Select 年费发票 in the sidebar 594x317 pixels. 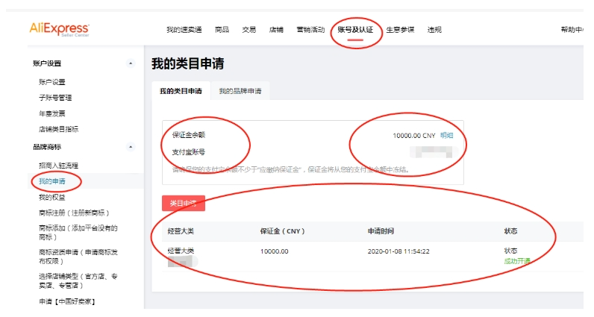click(x=52, y=113)
